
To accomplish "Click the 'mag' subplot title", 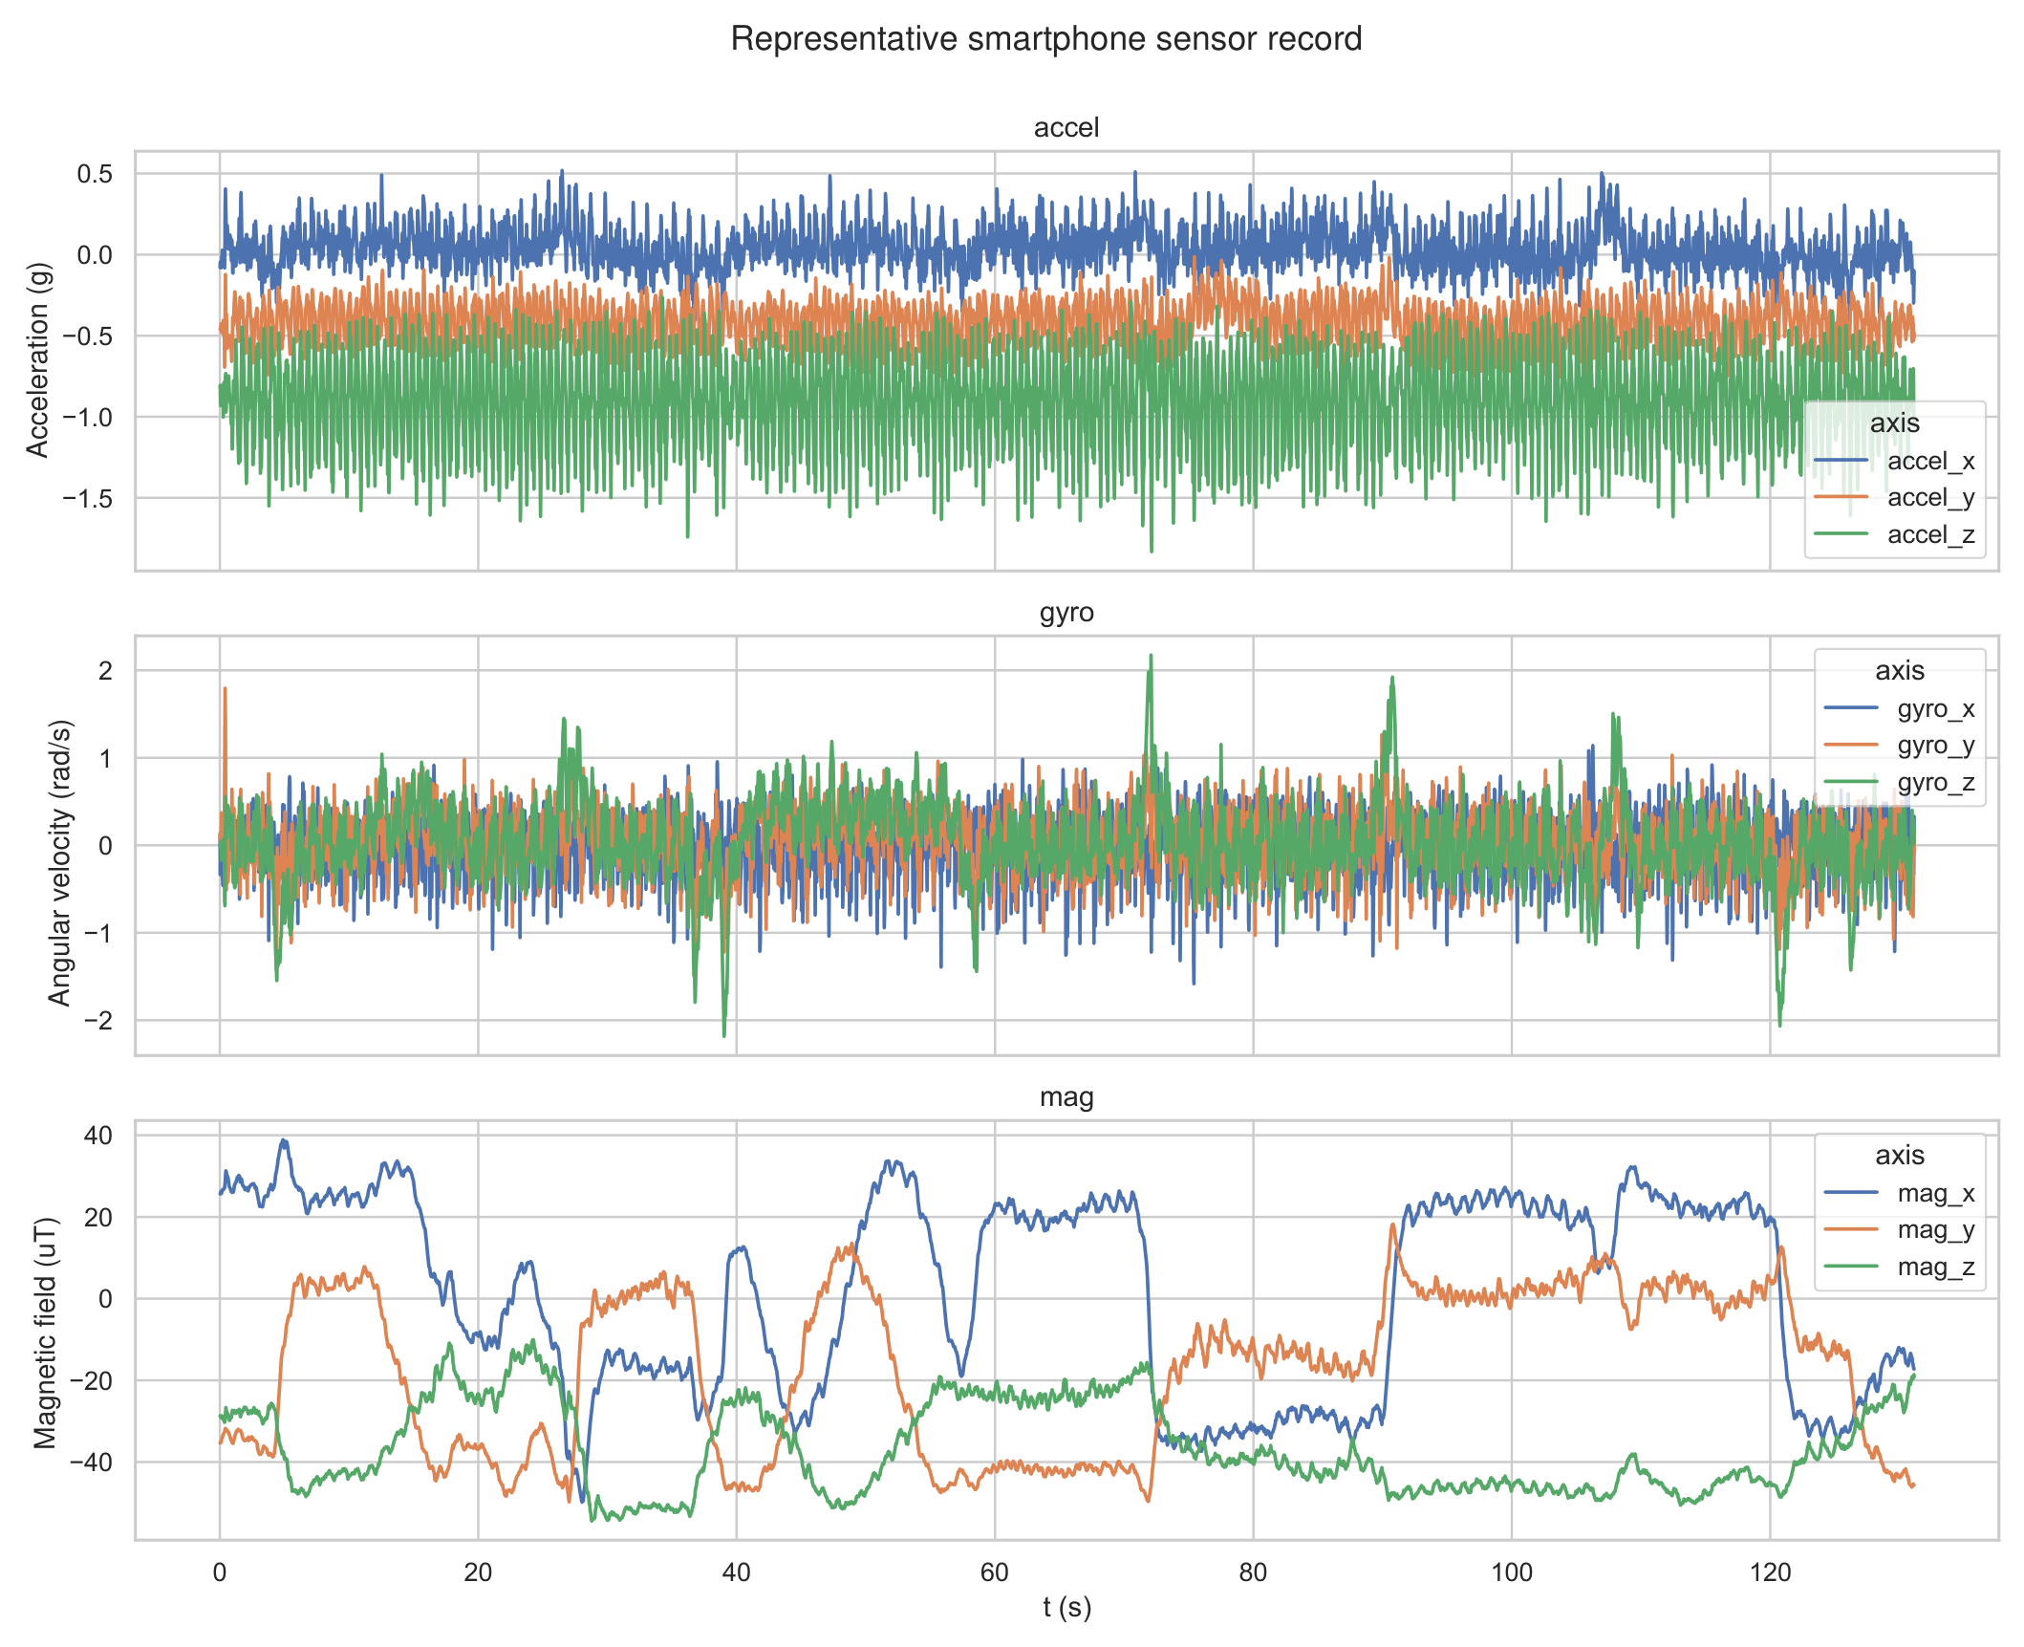I will [x=1066, y=1097].
